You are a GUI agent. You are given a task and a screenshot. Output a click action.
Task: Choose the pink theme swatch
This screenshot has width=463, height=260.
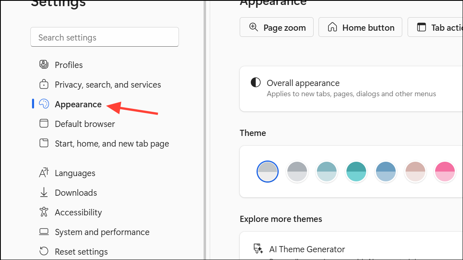tap(445, 171)
